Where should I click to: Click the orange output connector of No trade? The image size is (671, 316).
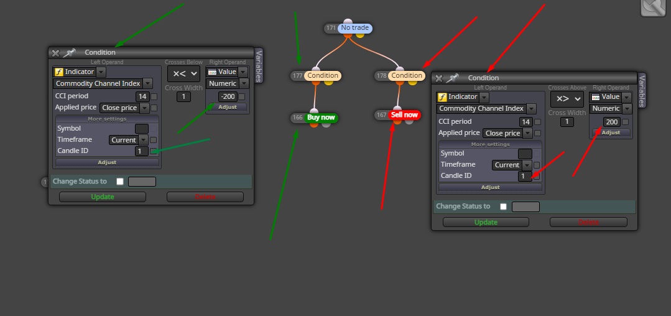(x=348, y=35)
